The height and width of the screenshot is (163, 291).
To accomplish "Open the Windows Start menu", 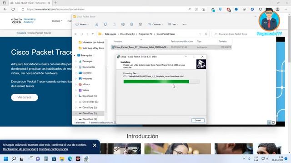I will pyautogui.click(x=6, y=159).
